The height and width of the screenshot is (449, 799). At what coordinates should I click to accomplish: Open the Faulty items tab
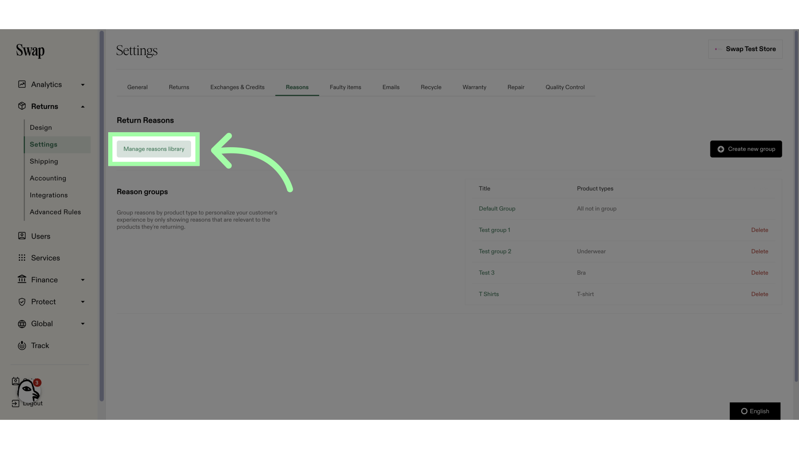(345, 87)
